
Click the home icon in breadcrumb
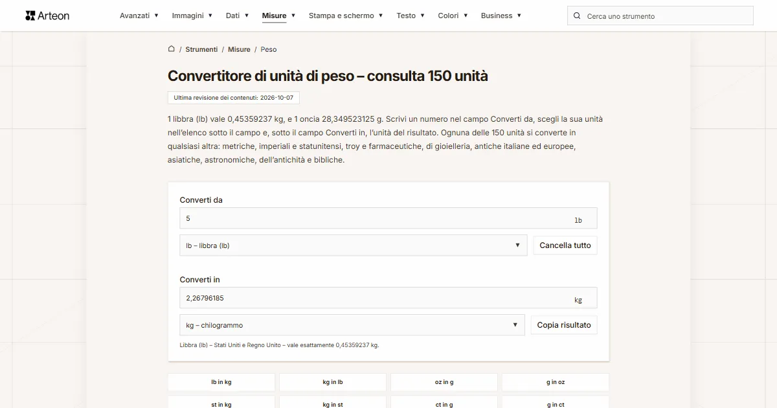tap(172, 49)
